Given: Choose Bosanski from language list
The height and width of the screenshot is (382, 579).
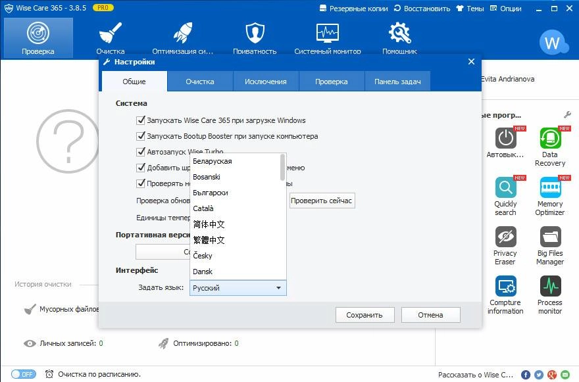Looking at the screenshot, I should (236, 177).
